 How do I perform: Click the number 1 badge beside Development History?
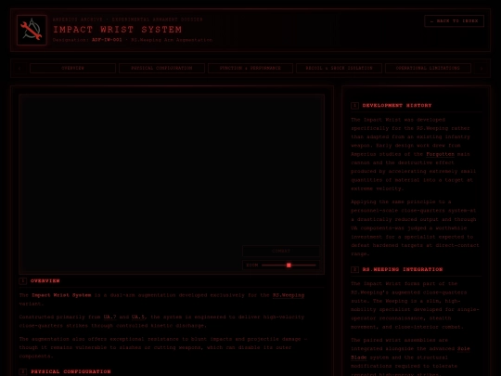(x=354, y=106)
